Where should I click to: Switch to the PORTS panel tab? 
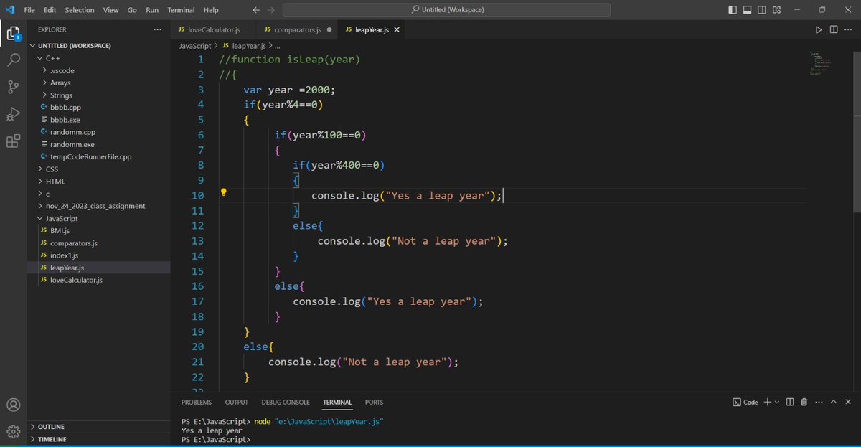click(374, 402)
